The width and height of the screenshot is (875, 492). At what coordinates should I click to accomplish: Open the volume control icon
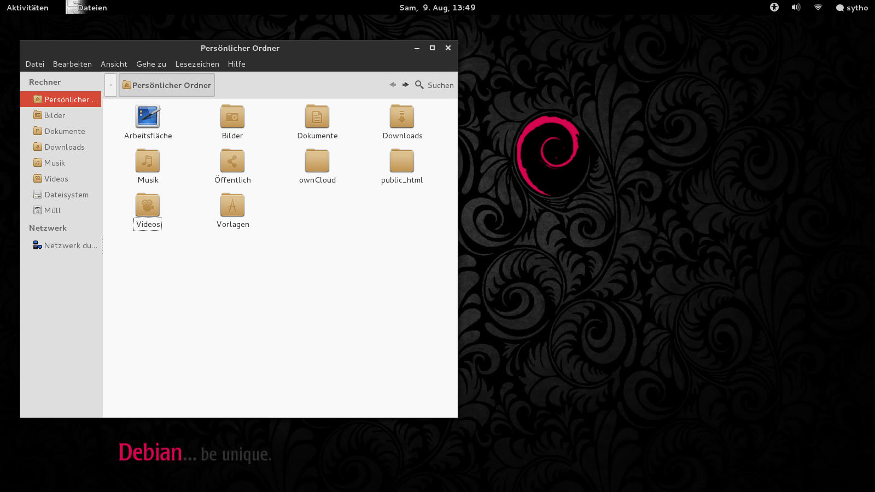point(796,7)
